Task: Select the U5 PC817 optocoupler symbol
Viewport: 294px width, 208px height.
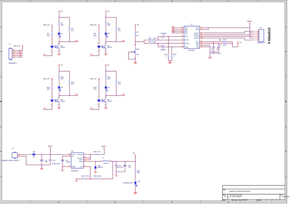Action: 102,101
